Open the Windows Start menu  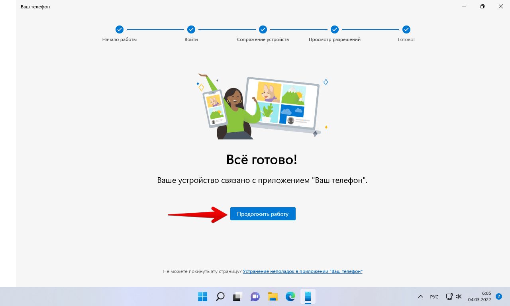point(203,296)
